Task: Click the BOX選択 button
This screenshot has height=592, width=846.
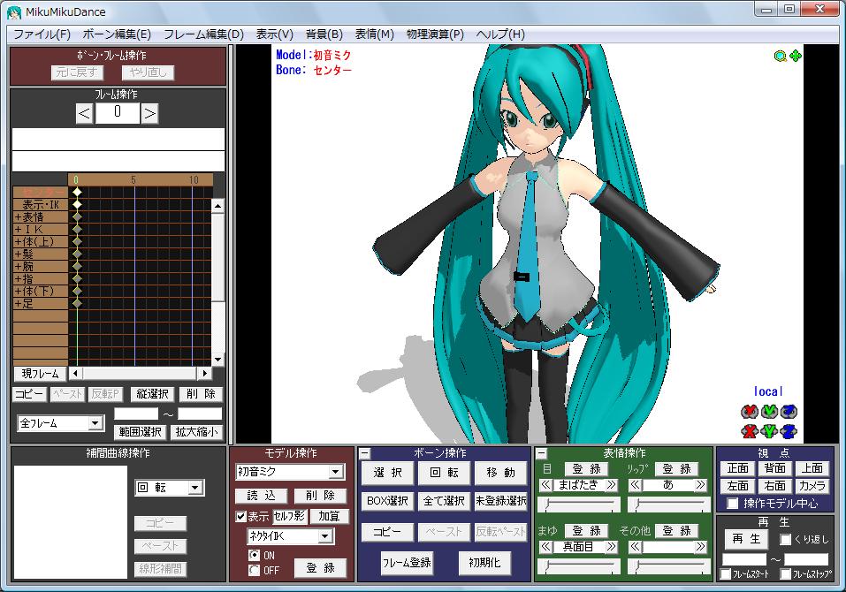Action: pyautogui.click(x=387, y=501)
